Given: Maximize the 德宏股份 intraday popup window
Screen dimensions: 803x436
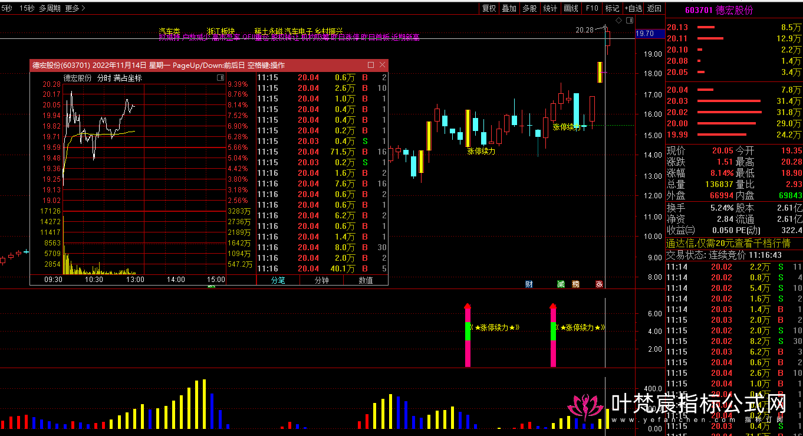Looking at the screenshot, I should coord(371,65).
